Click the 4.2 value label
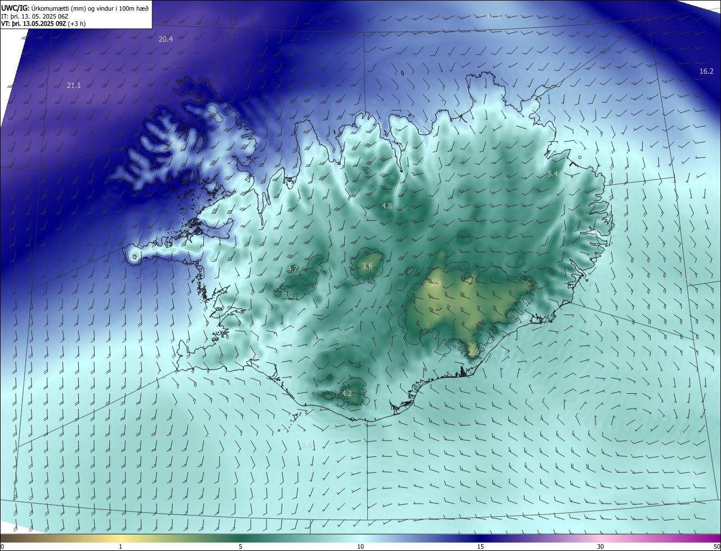The image size is (721, 551). point(347,393)
